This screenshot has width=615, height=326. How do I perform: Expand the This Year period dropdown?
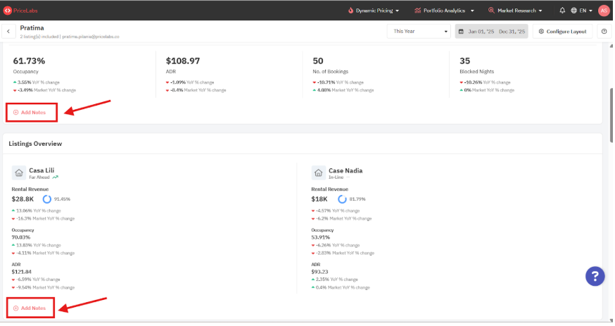(420, 32)
